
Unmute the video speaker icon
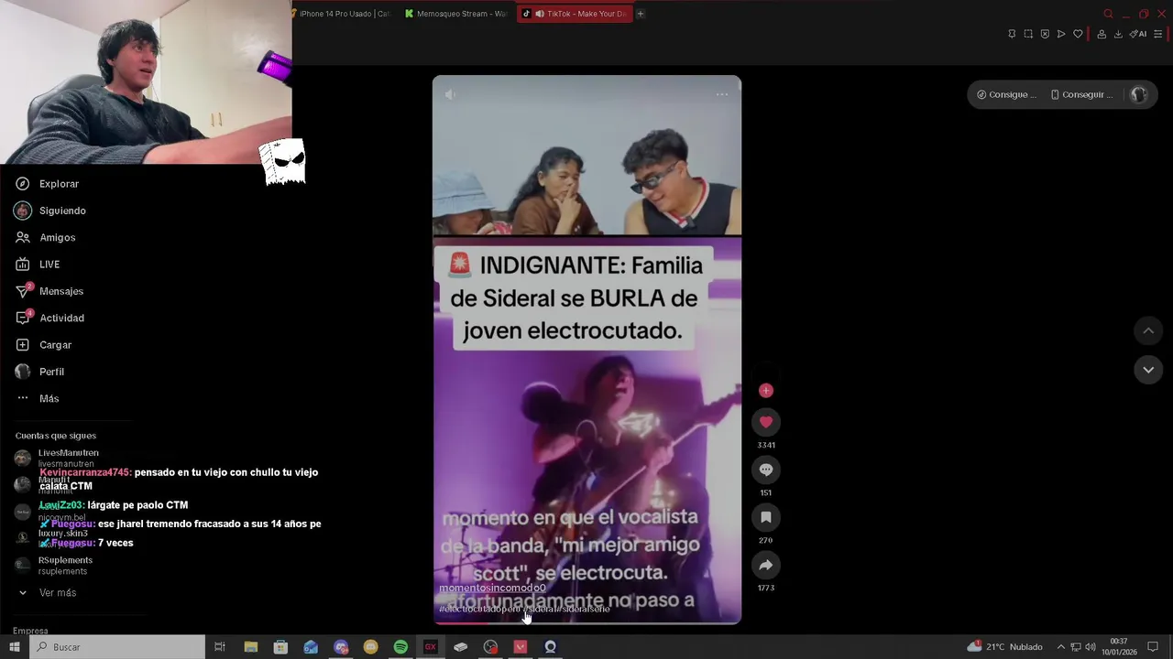(x=450, y=94)
